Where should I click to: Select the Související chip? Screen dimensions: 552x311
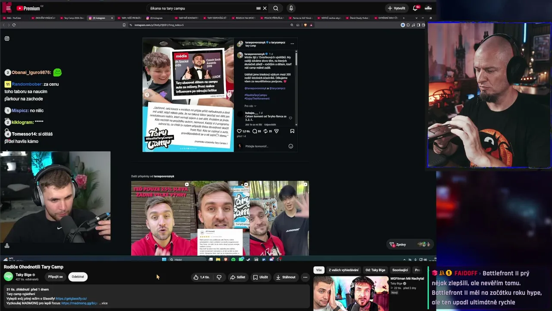click(x=400, y=270)
